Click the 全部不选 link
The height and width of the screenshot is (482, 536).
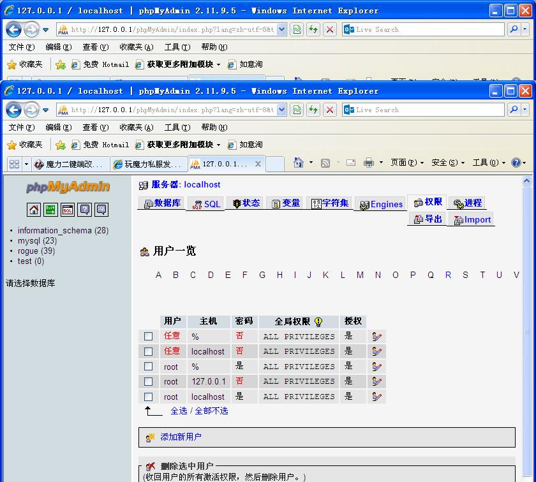[x=211, y=411]
